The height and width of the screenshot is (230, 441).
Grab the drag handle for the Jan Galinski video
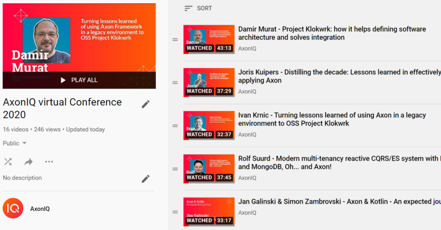coord(175,212)
